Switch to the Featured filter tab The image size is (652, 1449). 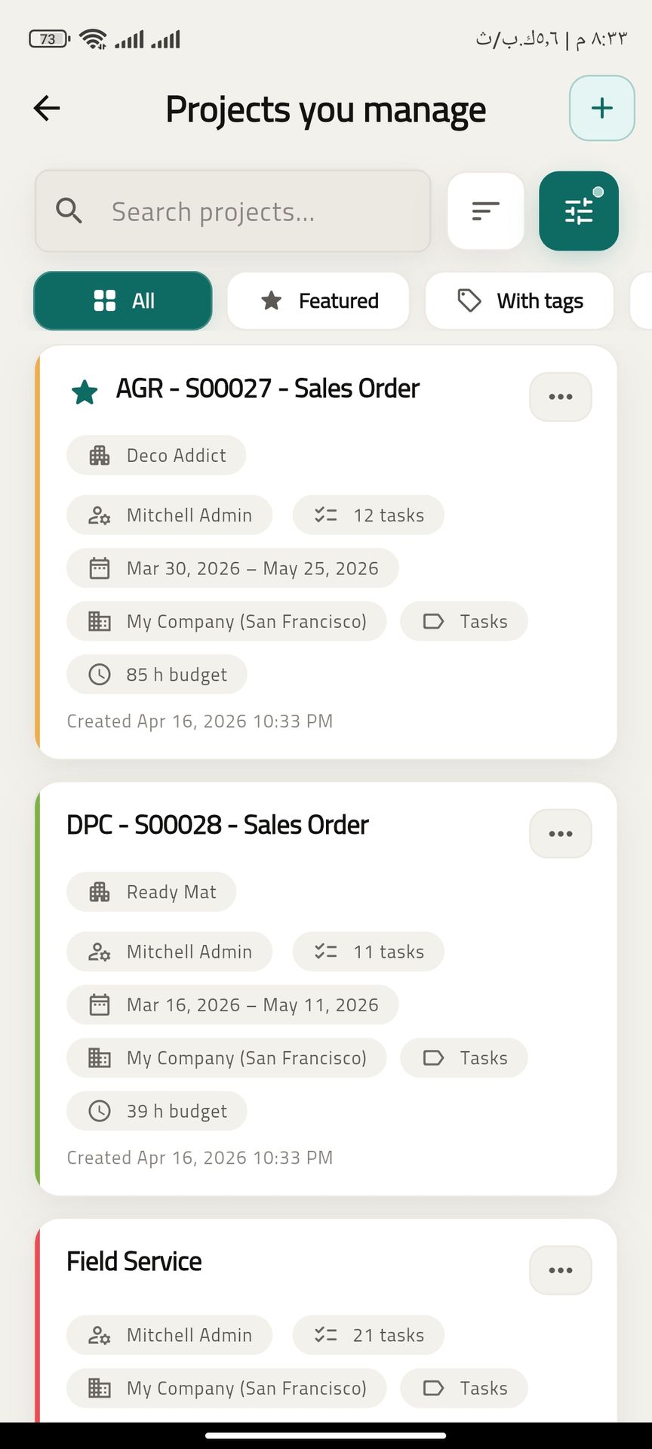(318, 301)
